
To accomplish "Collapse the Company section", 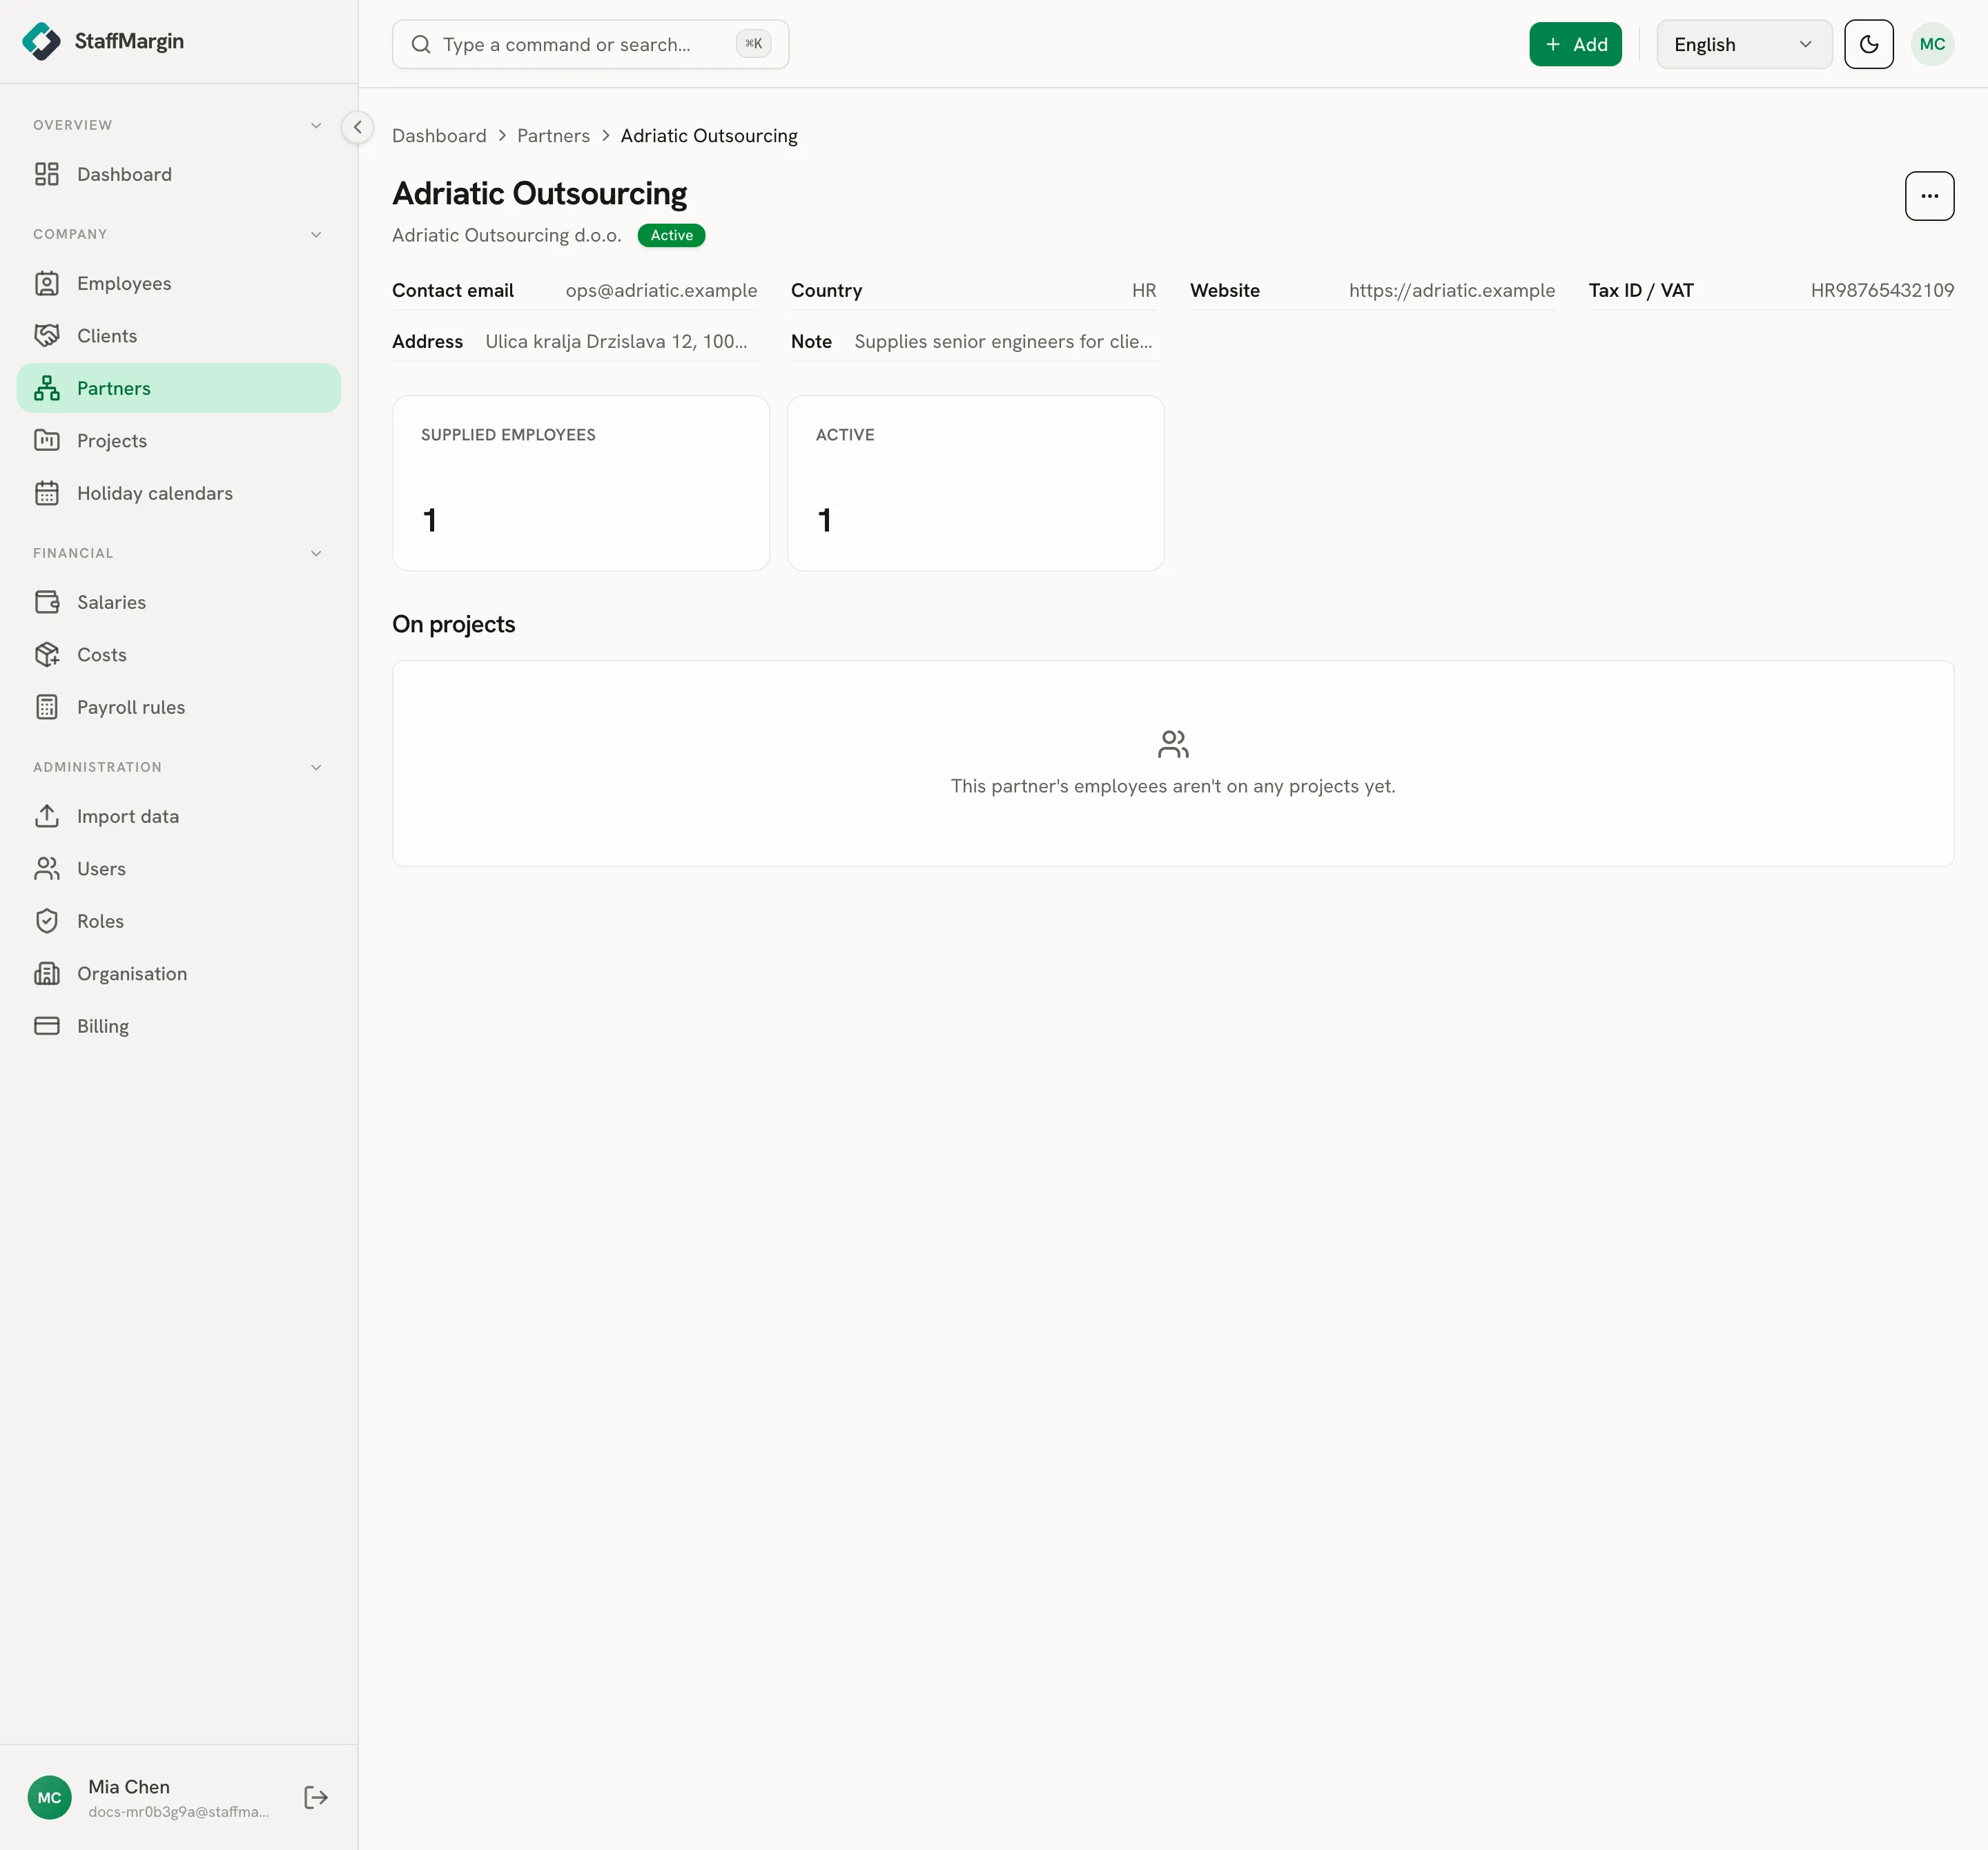I will 316,234.
